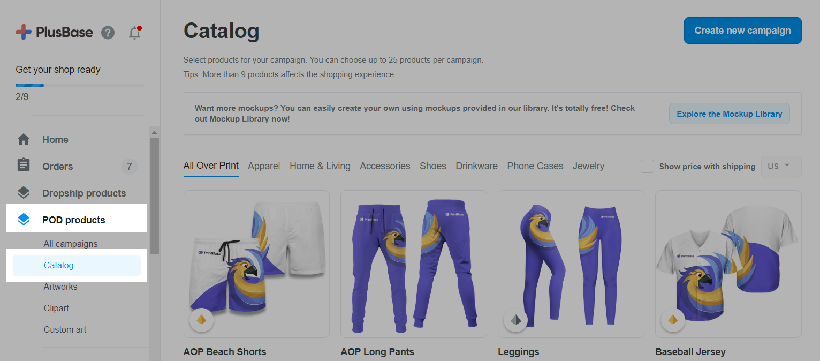The width and height of the screenshot is (820, 361).
Task: Open the Baseball Jersey product thumbnail
Action: click(x=728, y=264)
